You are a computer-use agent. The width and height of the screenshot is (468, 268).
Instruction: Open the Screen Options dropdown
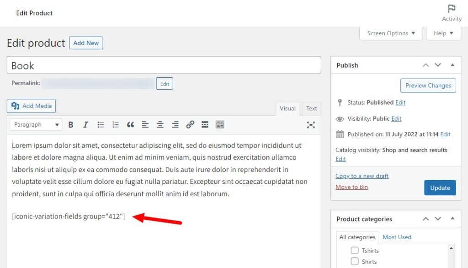pyautogui.click(x=391, y=33)
